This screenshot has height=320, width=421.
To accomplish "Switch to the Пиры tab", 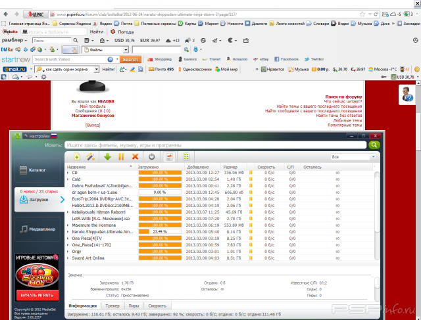I will coord(134,306).
